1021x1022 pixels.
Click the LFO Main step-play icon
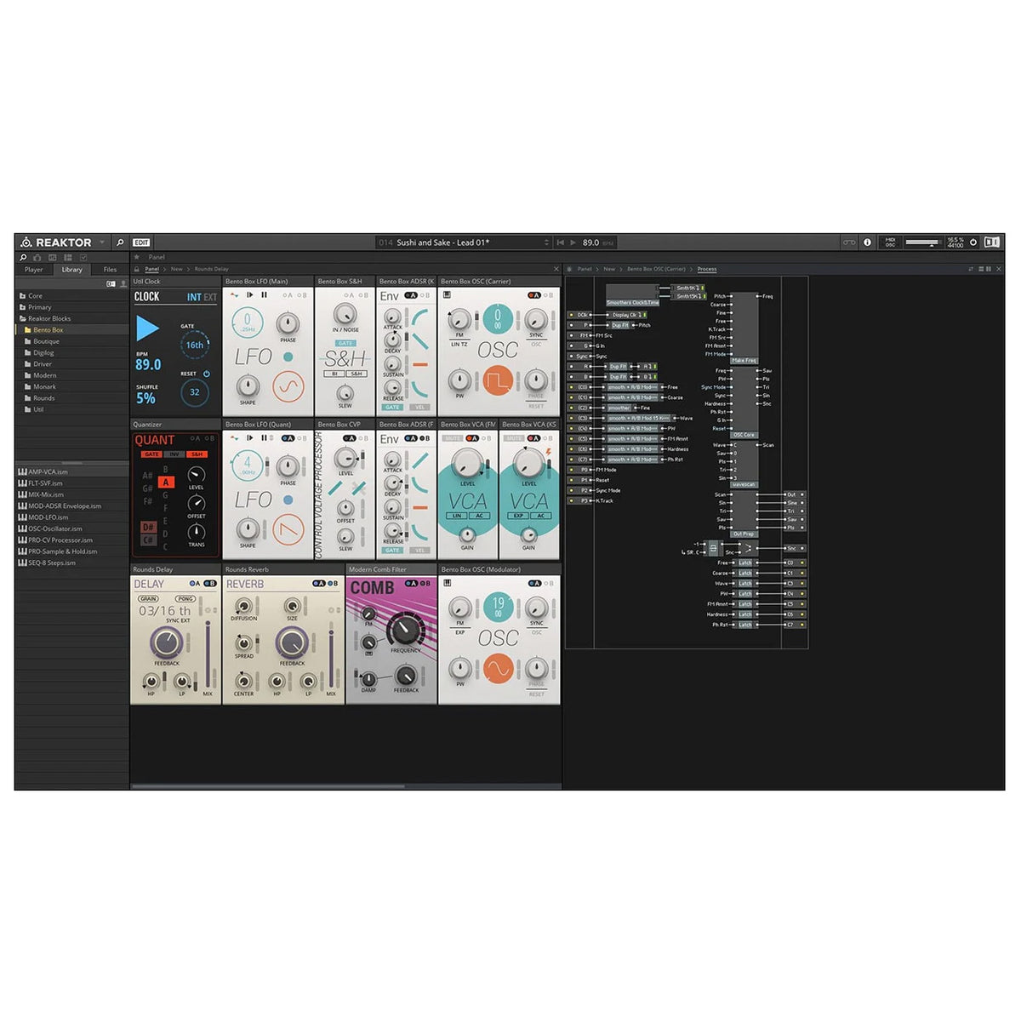tap(249, 295)
